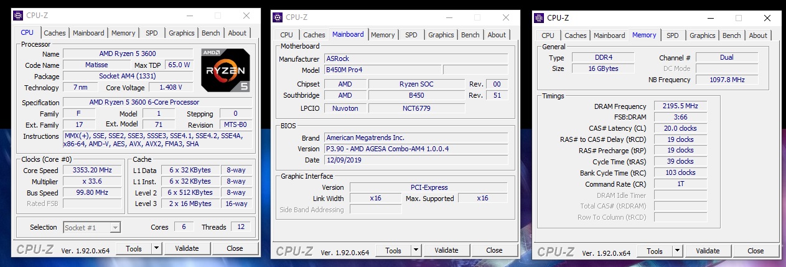786x267 pixels.
Task: Go to the Caches tab in the Memory window
Action: click(x=576, y=35)
